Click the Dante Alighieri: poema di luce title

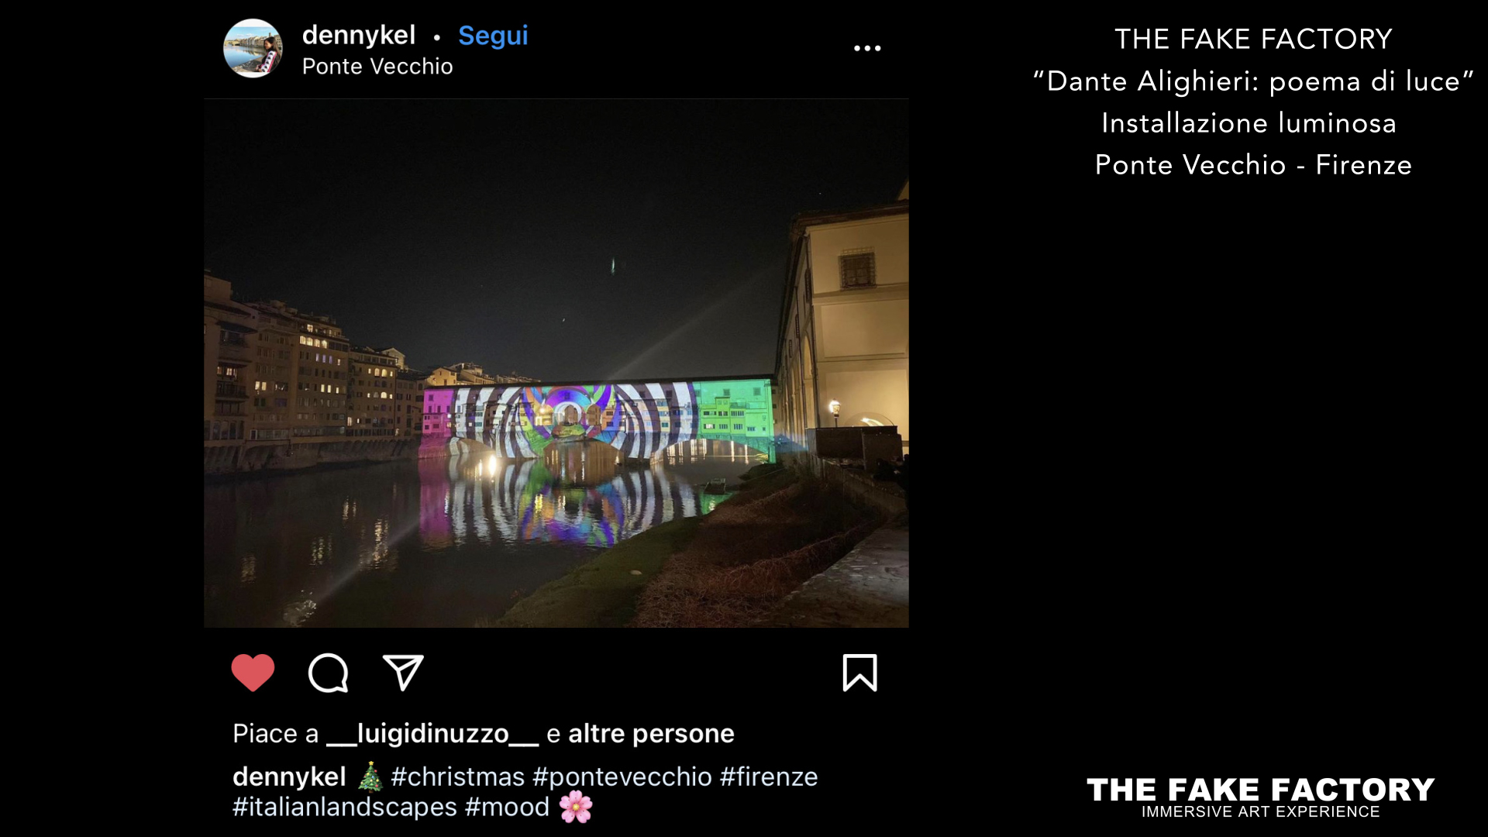point(1253,81)
